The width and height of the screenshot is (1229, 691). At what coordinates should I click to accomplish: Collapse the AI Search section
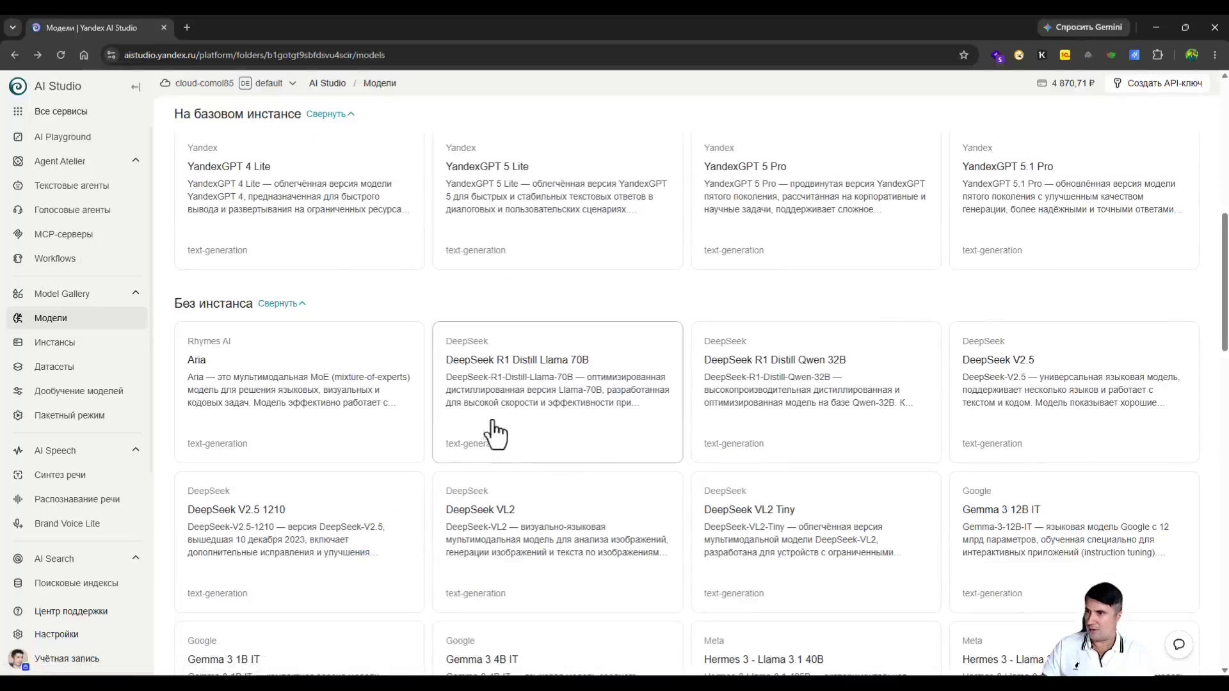(x=136, y=558)
